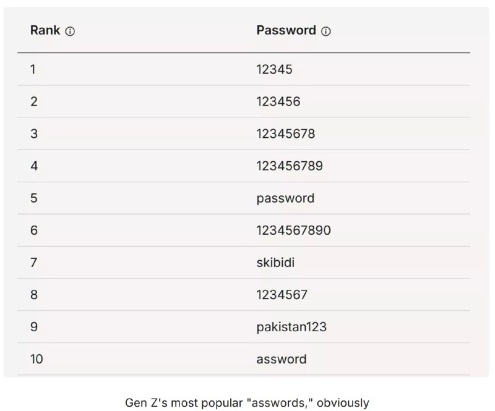Viewport: 495px width, 411px height.
Task: Click rank number 10 in the table
Action: [37, 359]
